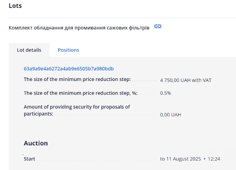
Task: Click the minimum price reduction step label
Action: coord(77,79)
